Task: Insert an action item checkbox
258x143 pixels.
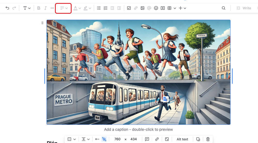Action: coord(129,8)
